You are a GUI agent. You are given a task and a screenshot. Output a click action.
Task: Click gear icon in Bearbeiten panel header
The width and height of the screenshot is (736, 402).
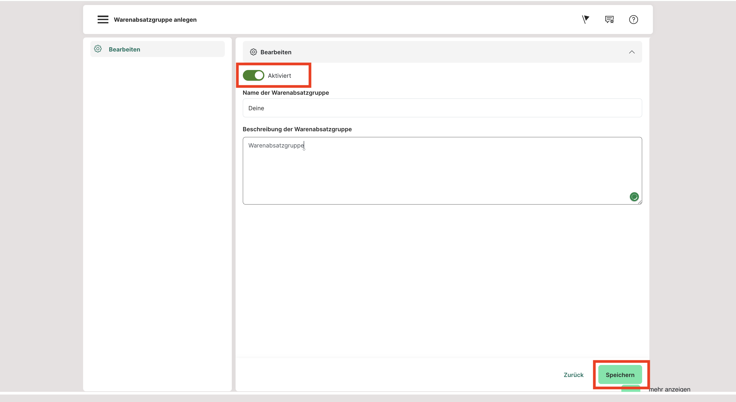(253, 52)
